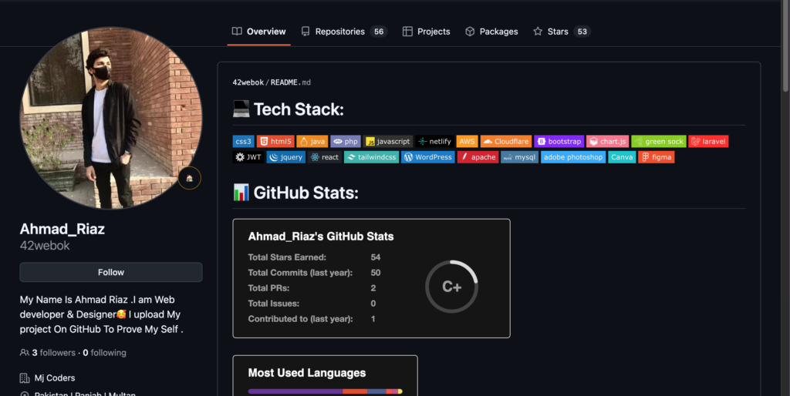The width and height of the screenshot is (790, 396).
Task: Click the chart.js badge
Action: (x=608, y=142)
